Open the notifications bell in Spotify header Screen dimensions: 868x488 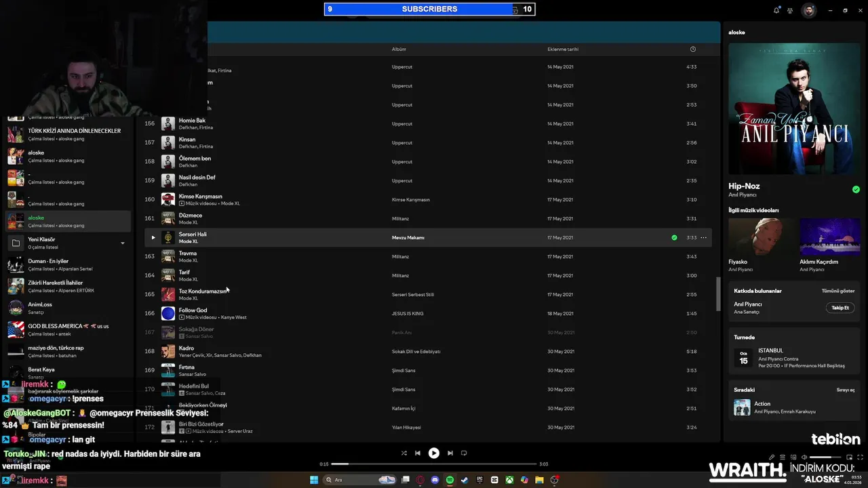[x=776, y=10]
